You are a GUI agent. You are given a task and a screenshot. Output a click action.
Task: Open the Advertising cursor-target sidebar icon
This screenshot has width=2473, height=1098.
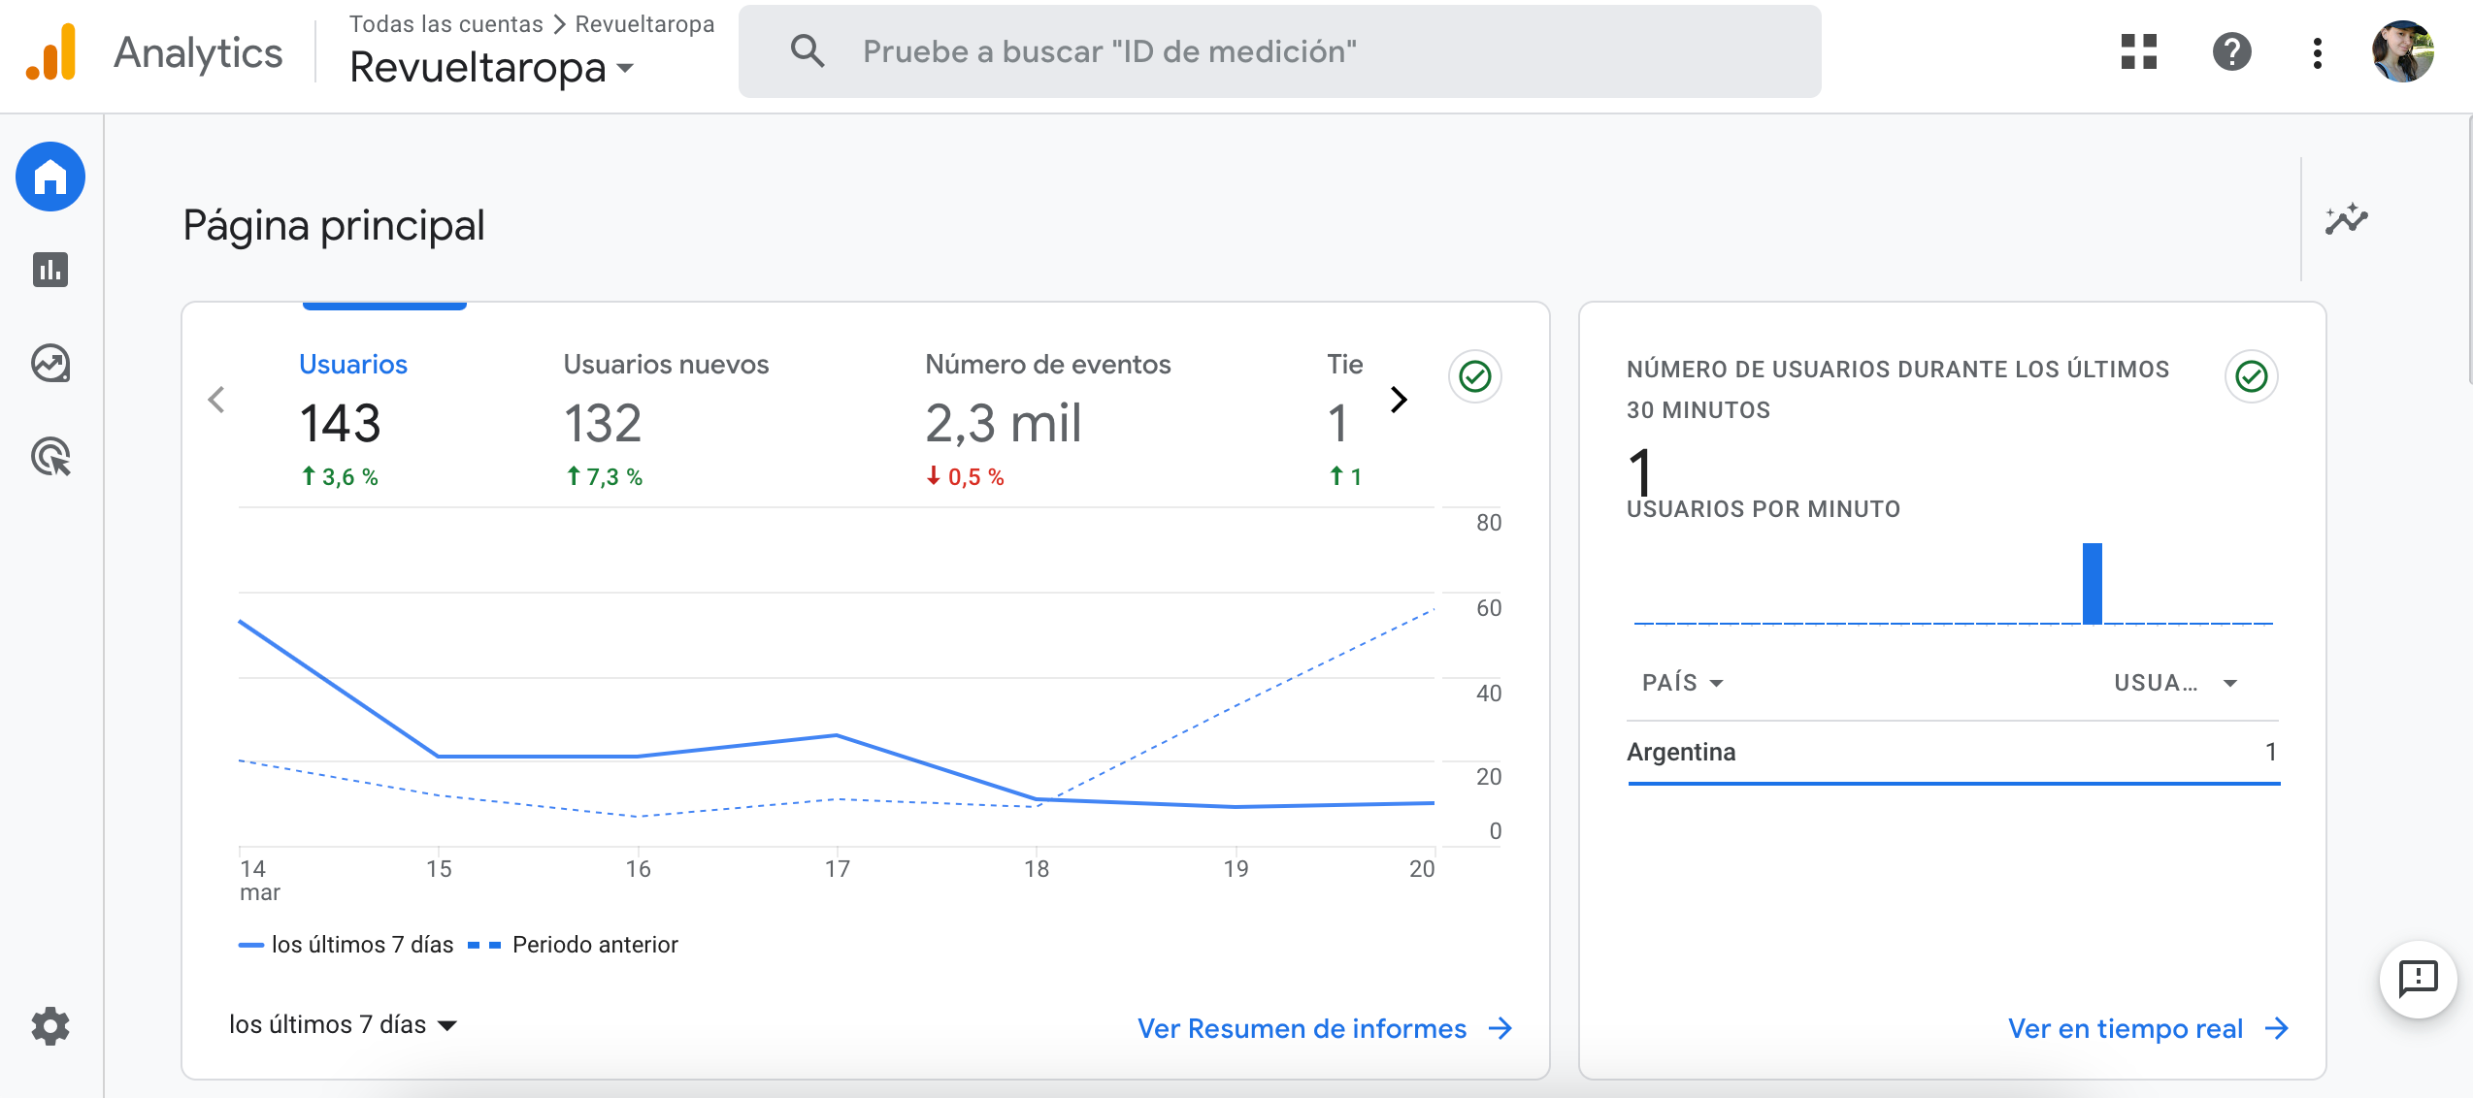point(50,457)
